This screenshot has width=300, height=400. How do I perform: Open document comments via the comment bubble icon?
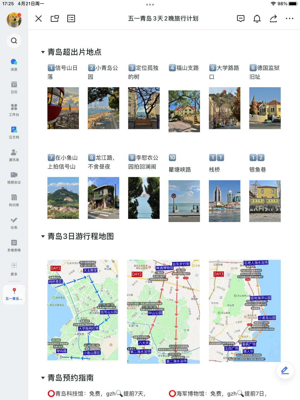click(241, 18)
